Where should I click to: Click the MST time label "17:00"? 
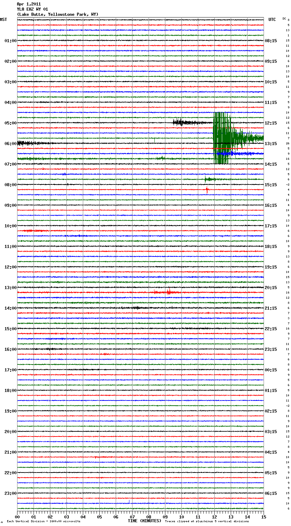tap(11, 370)
